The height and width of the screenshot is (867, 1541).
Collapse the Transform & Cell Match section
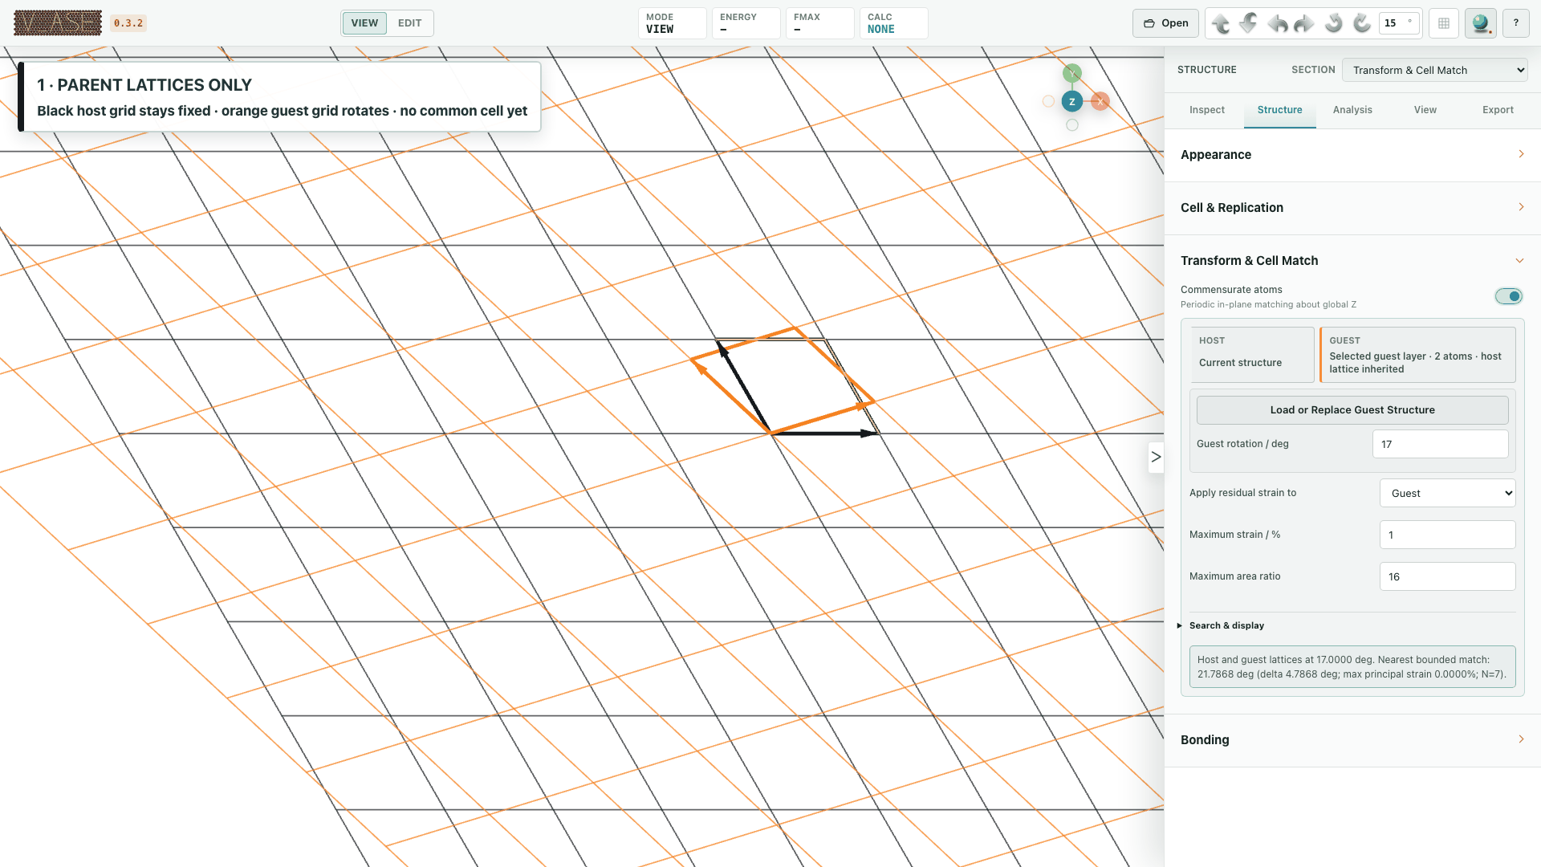pyautogui.click(x=1352, y=261)
